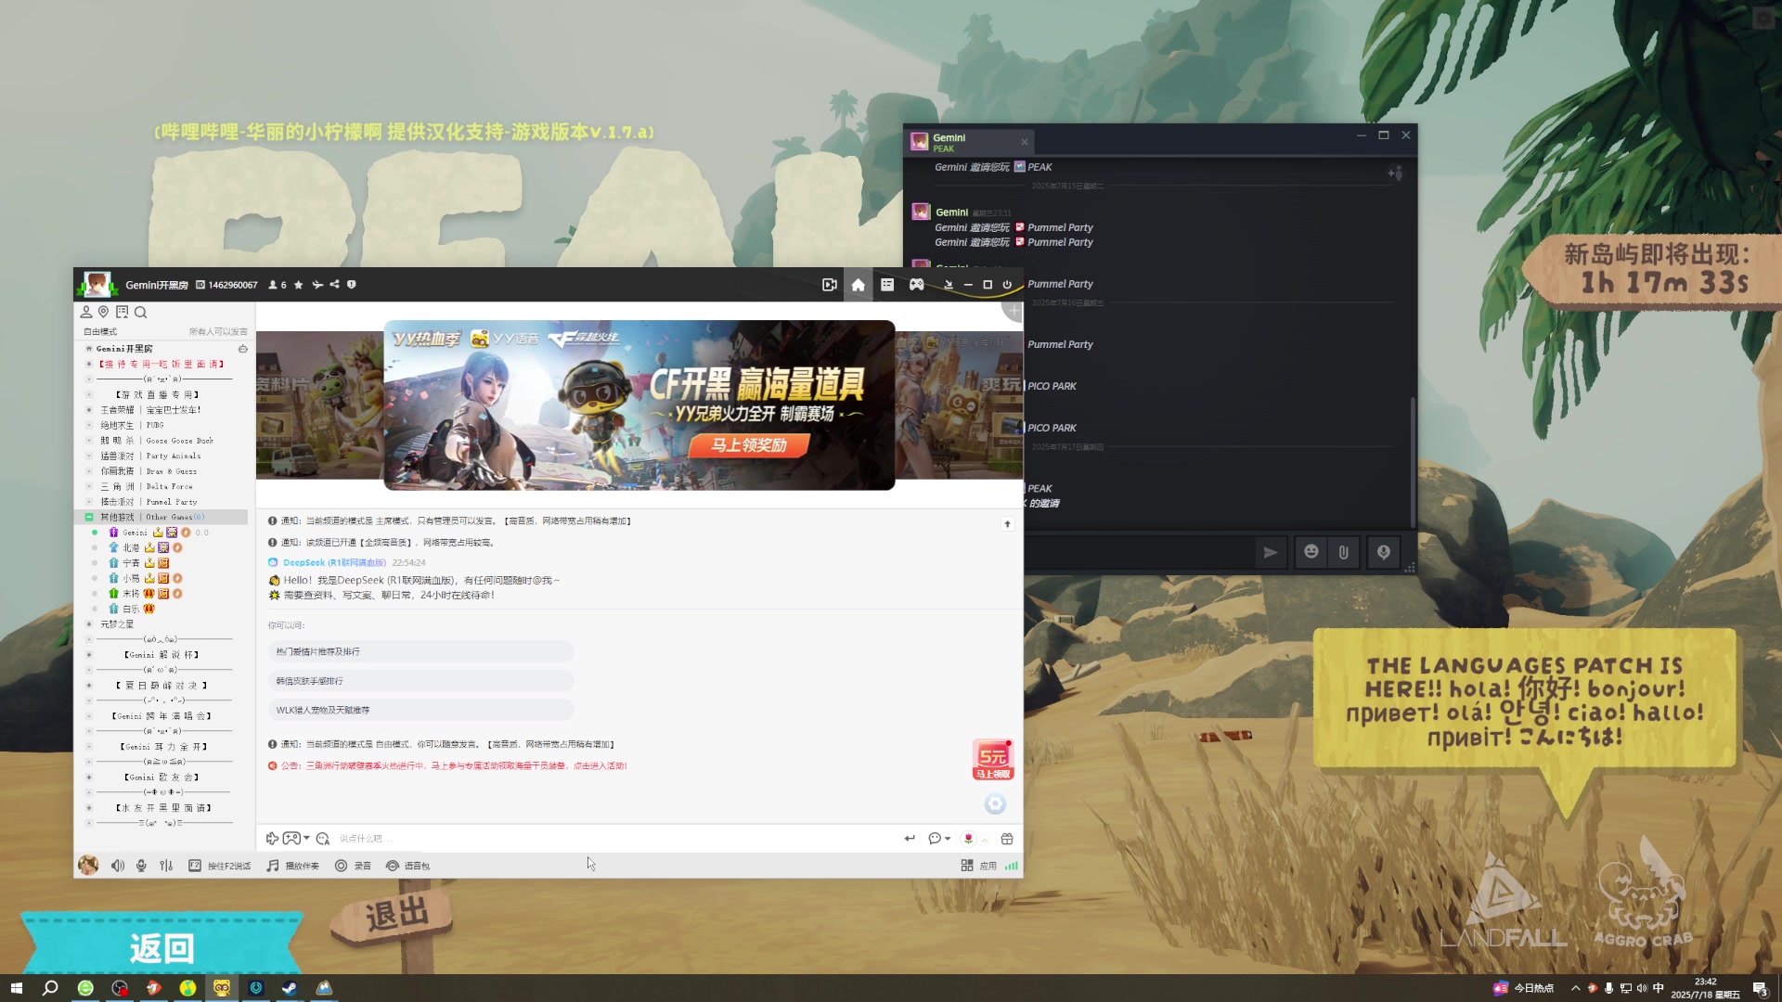This screenshot has height=1002, width=1782.
Task: Open the channel notice board icon in sidebar
Action: coord(122,313)
